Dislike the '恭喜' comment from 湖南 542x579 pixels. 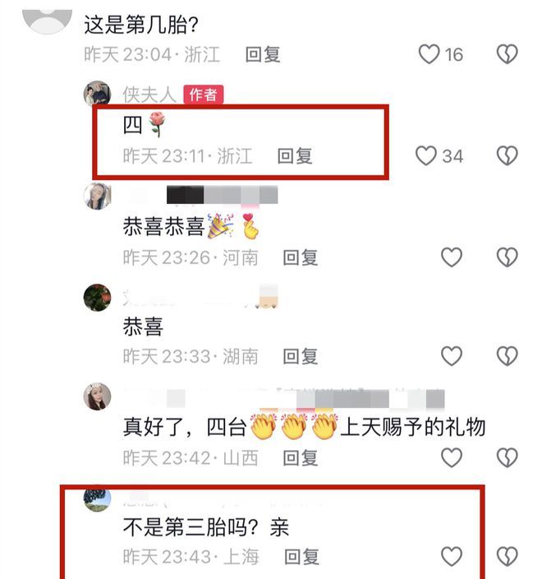[x=507, y=356]
